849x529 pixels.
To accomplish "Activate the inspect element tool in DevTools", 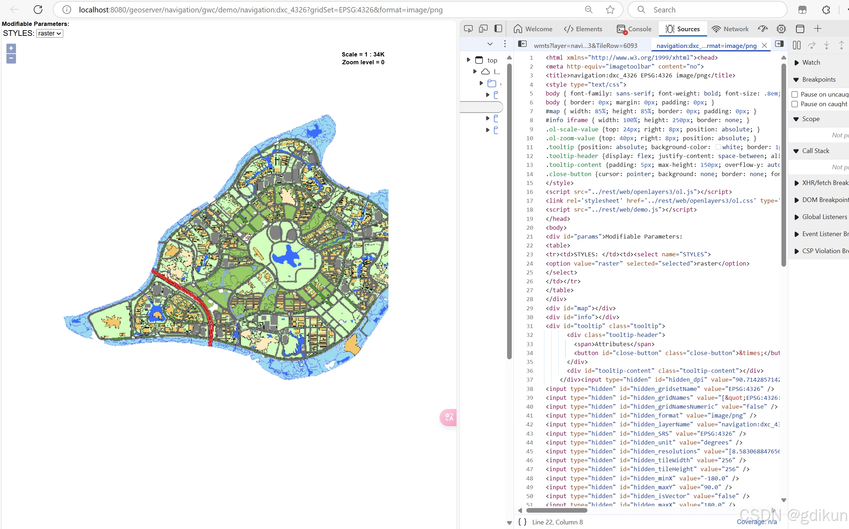I will tap(468, 29).
